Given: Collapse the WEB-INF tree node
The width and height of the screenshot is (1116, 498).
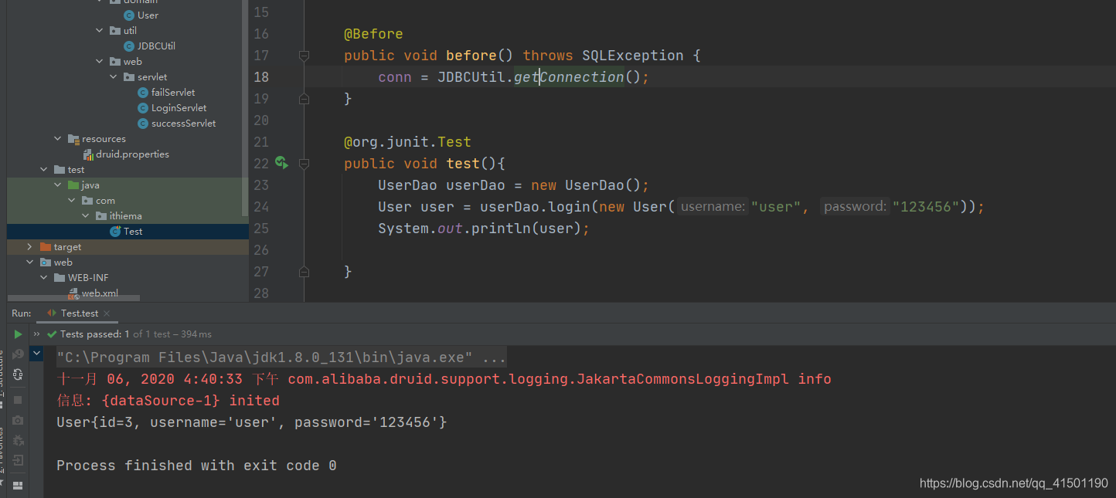Looking at the screenshot, I should (x=43, y=277).
